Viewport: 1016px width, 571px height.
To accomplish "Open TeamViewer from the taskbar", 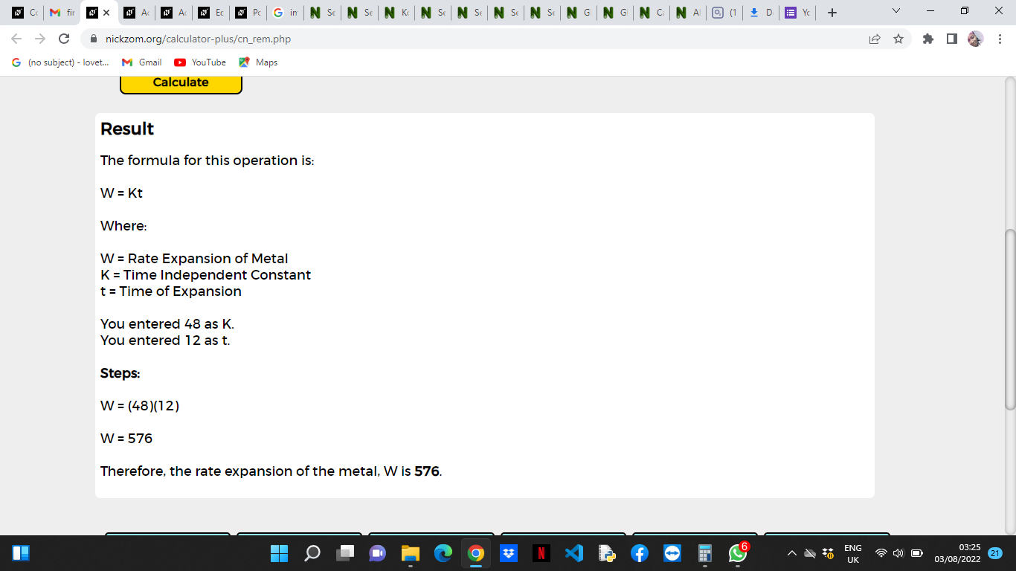I will [672, 553].
